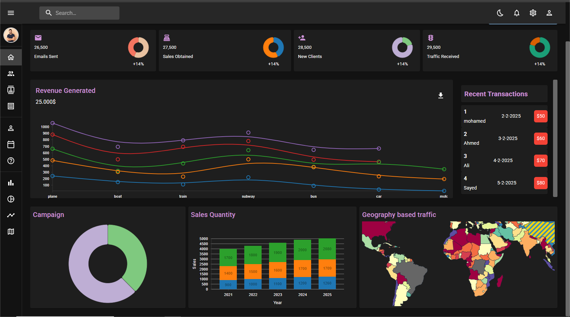Click the user avatar photo in sidebar
This screenshot has height=317, width=570.
click(x=11, y=35)
